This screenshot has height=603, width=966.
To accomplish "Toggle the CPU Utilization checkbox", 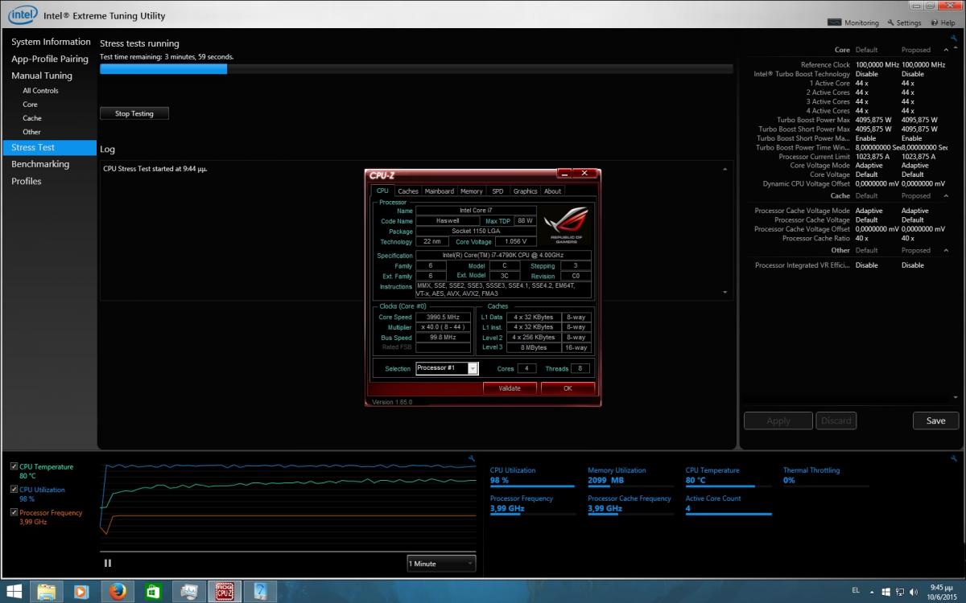I will tap(14, 489).
